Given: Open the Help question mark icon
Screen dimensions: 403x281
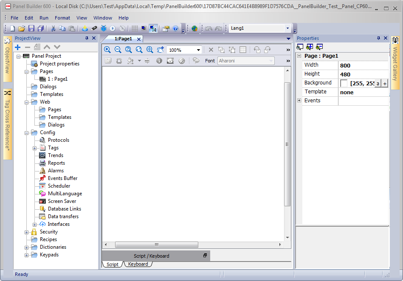Looking at the screenshot, I should click(175, 28).
